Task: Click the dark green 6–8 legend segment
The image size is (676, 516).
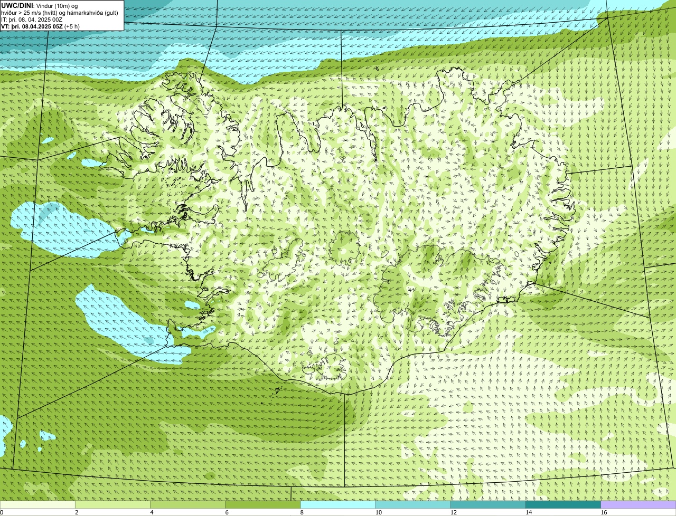Action: point(263,505)
